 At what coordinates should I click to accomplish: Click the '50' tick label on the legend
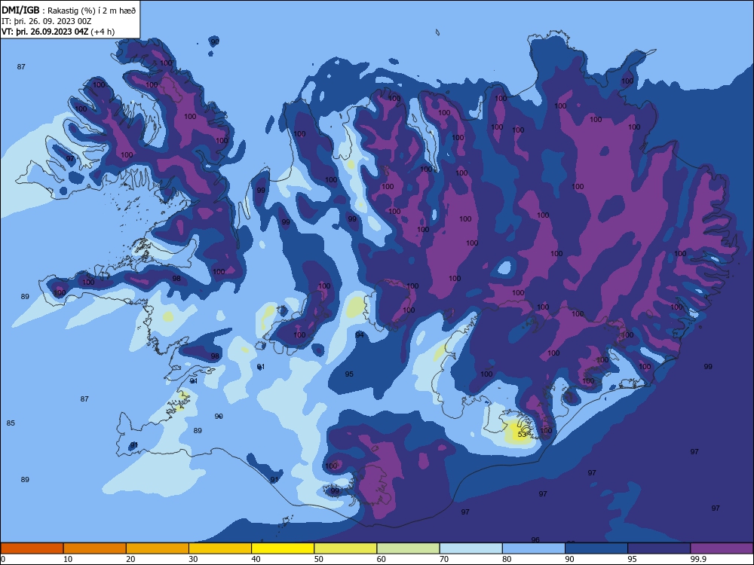pos(319,559)
